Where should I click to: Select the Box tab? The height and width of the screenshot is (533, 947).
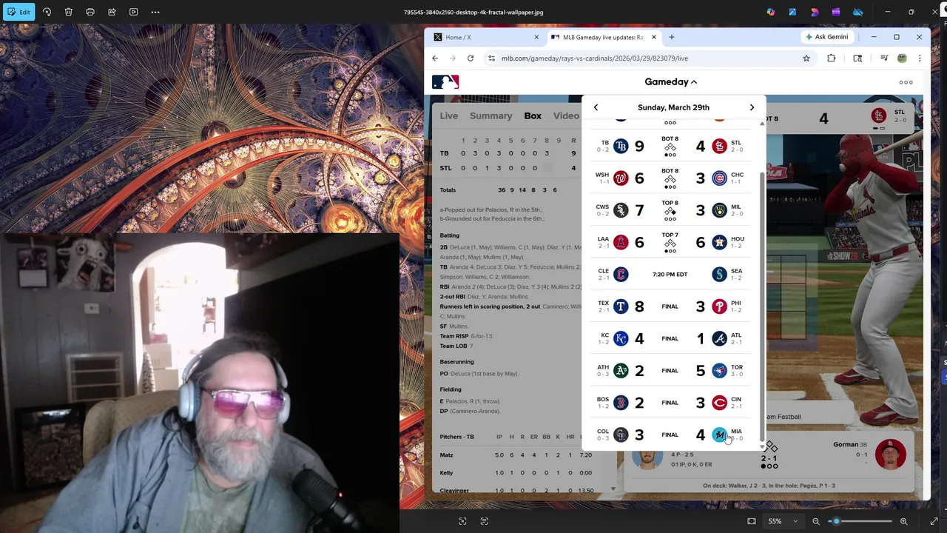point(533,116)
